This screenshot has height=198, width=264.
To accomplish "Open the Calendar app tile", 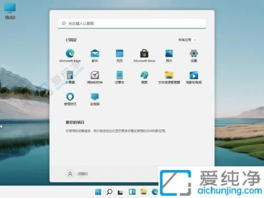I will [x=119, y=55].
